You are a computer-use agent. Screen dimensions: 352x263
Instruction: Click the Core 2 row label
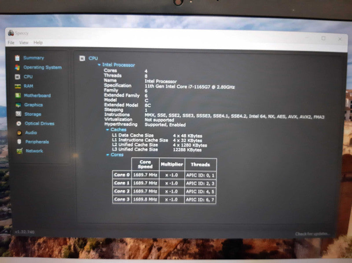pyautogui.click(x=122, y=191)
